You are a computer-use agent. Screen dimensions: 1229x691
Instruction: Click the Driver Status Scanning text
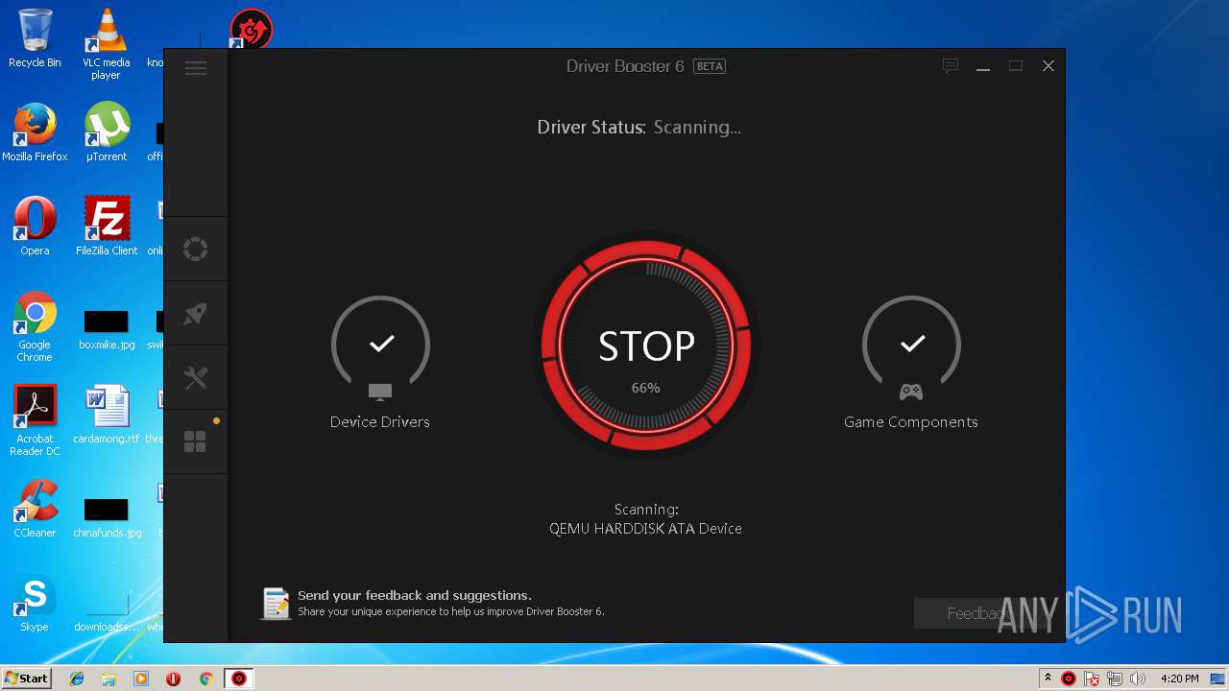point(639,127)
